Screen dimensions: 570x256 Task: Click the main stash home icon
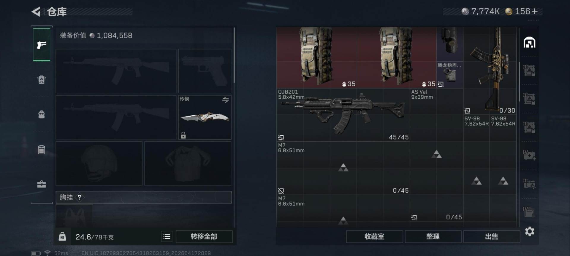coord(529,42)
